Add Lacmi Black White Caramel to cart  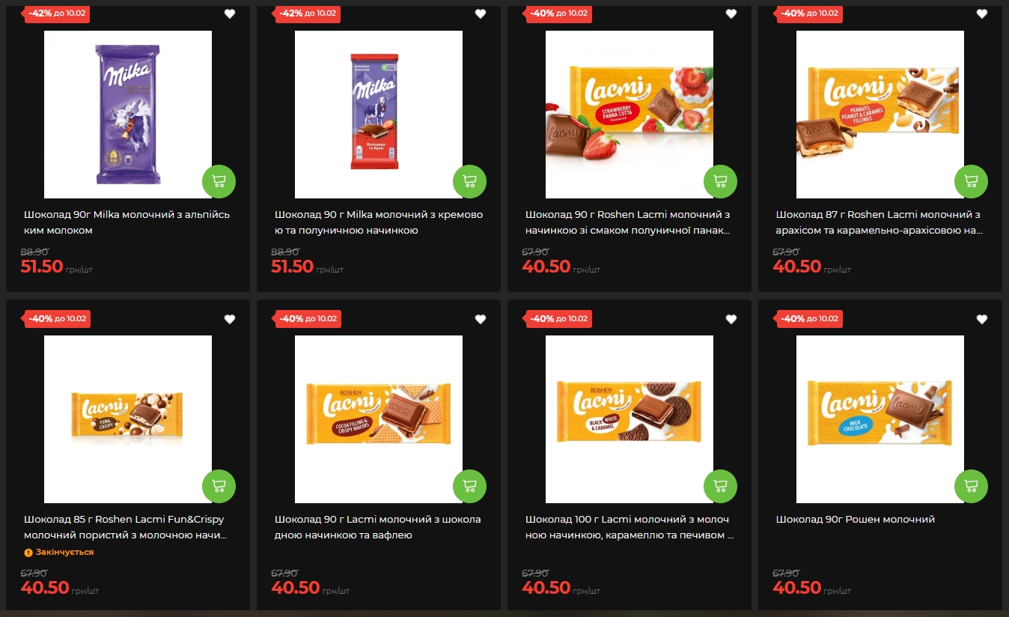pos(720,486)
